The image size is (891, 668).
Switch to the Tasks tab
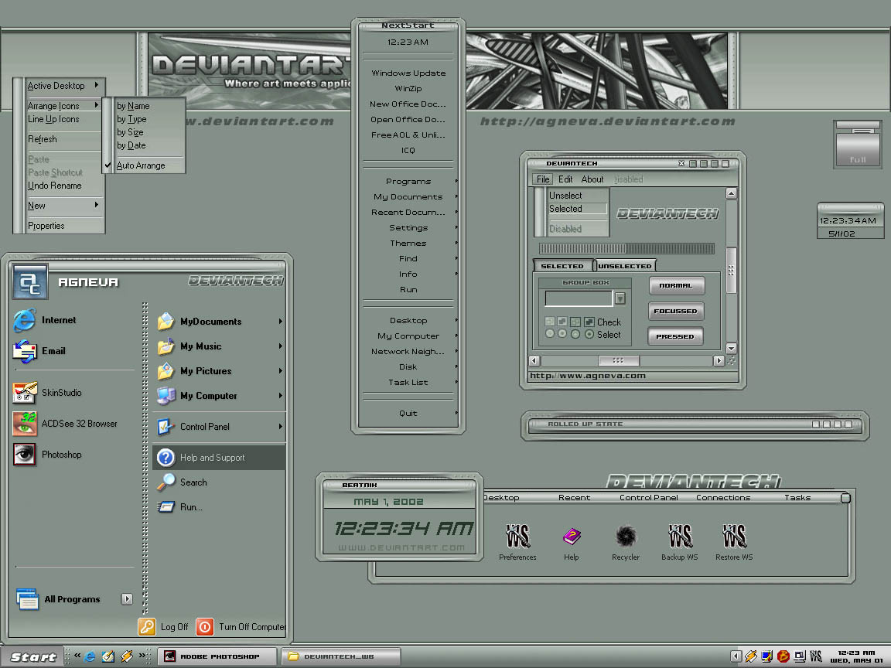click(797, 498)
